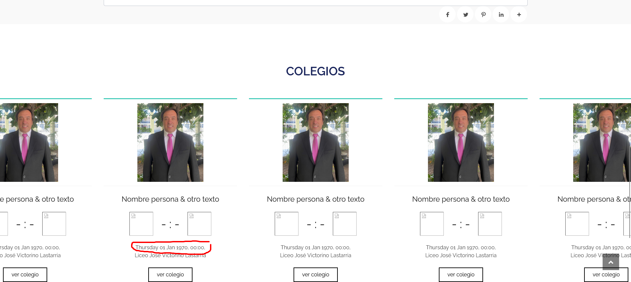Image resolution: width=631 pixels, height=282 pixels.
Task: Open the portrait photo in second card
Action: [x=170, y=142]
